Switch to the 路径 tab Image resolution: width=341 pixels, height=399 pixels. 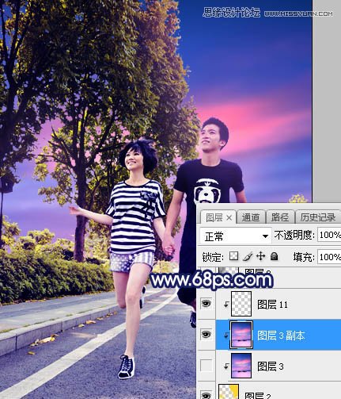coord(280,217)
